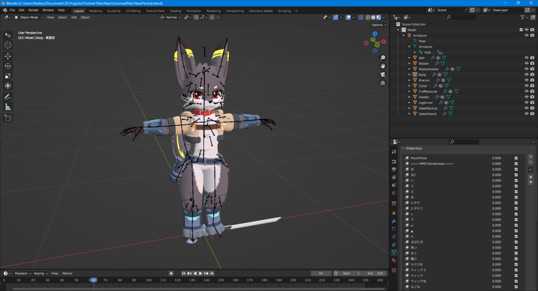Open the Tool properties tab

pos(394,151)
